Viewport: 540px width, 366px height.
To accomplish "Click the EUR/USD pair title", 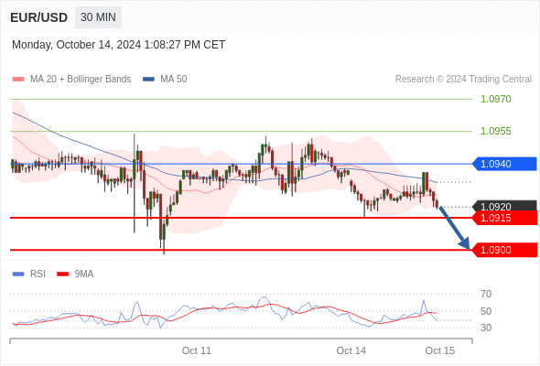I will [39, 17].
